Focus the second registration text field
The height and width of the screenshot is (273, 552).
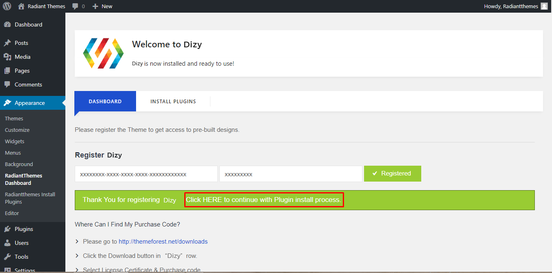(291, 174)
